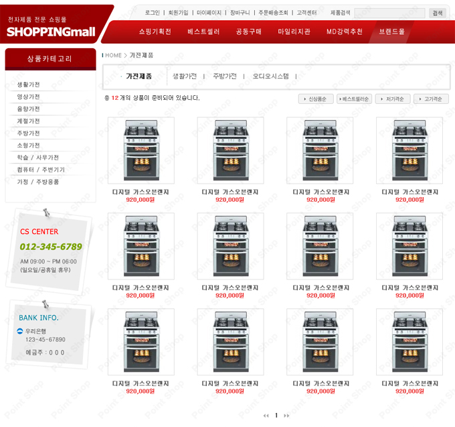Sort products by 베스트셀러순
455x427 pixels.
click(x=354, y=99)
